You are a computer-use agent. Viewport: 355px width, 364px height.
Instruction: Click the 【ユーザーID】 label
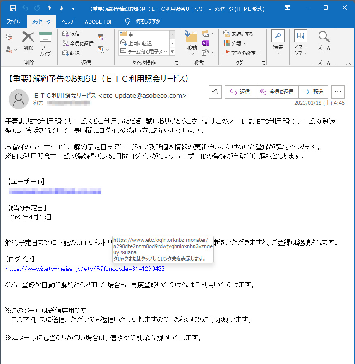25,182
